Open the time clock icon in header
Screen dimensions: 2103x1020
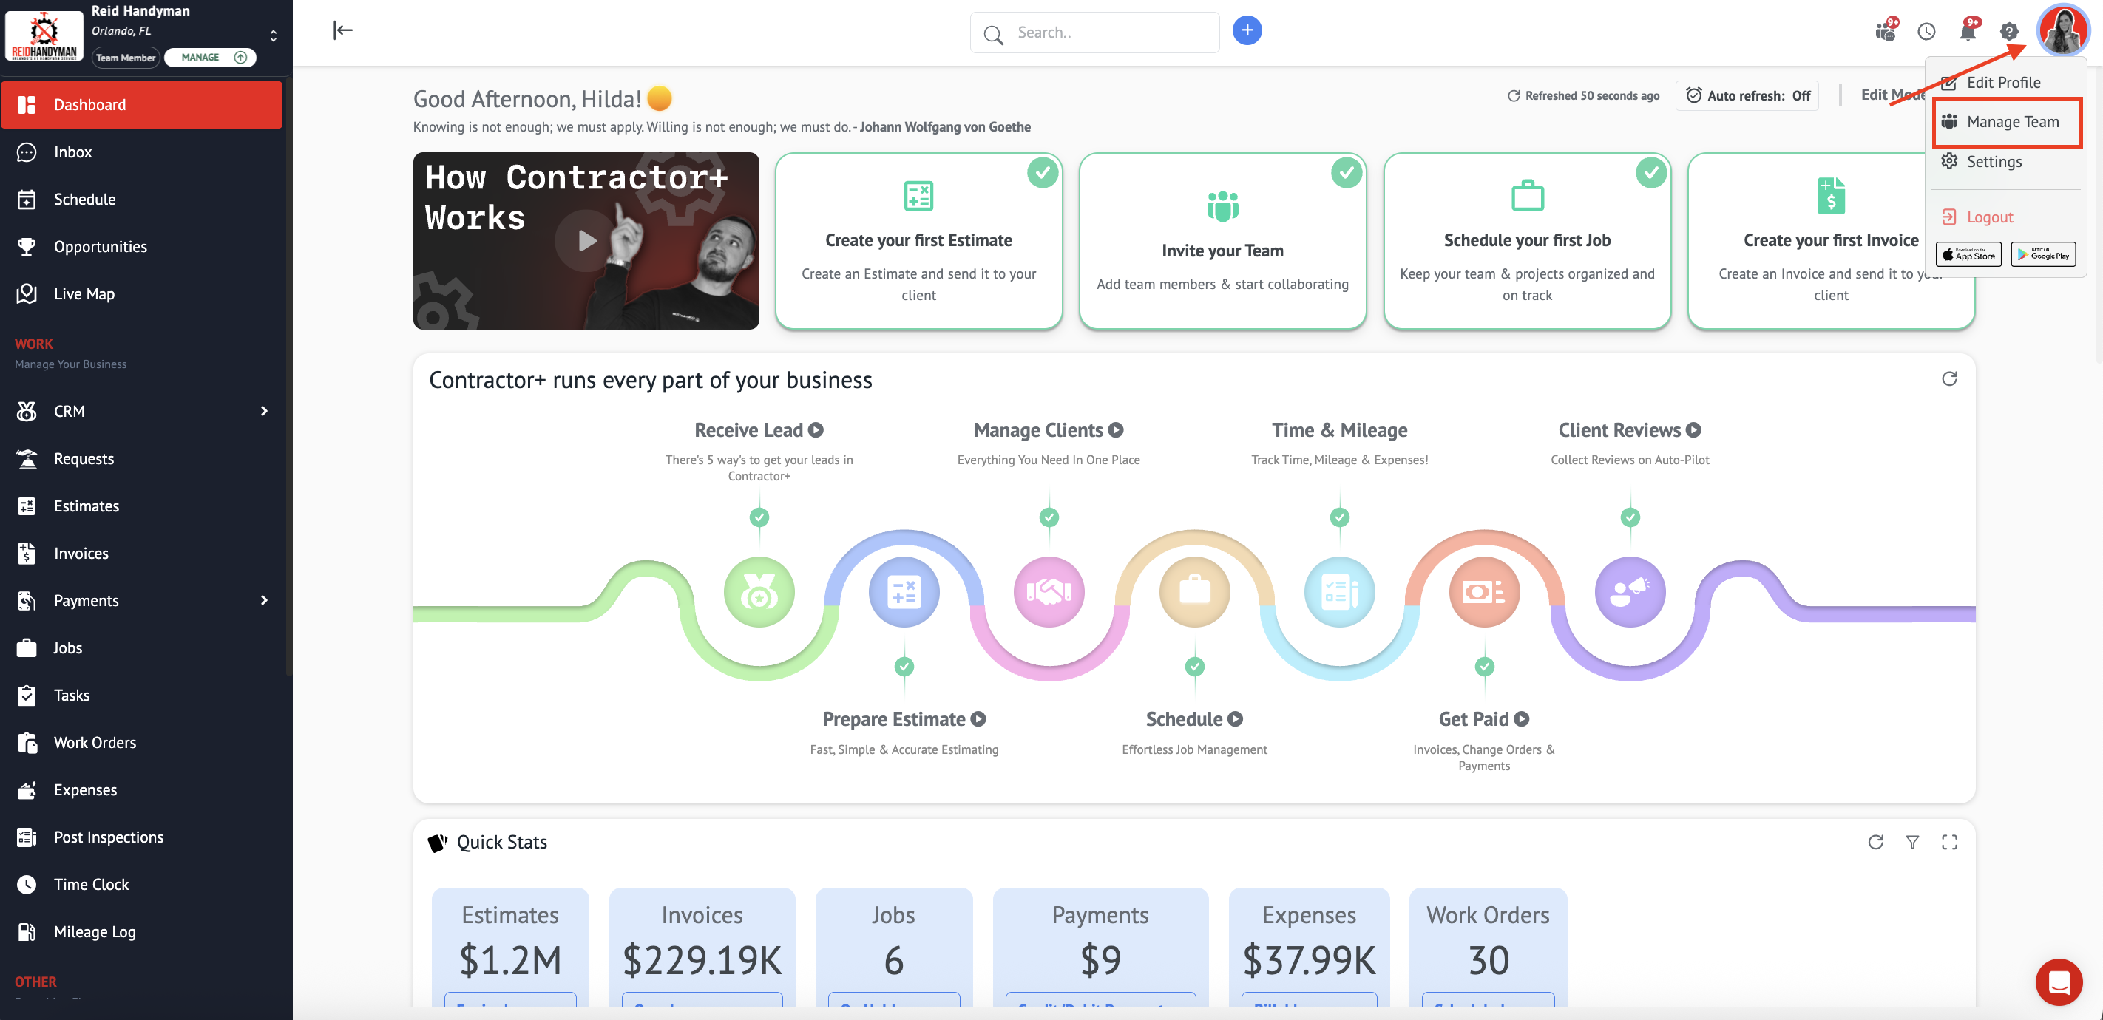(1927, 32)
